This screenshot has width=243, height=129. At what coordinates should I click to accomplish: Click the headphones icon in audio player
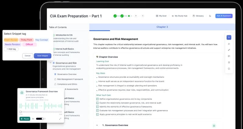click(22, 93)
